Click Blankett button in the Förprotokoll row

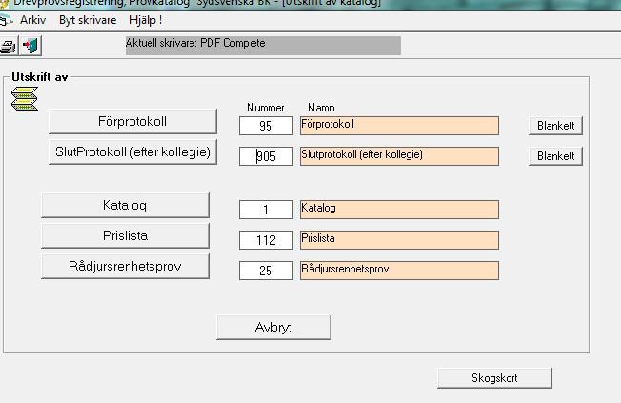click(555, 126)
